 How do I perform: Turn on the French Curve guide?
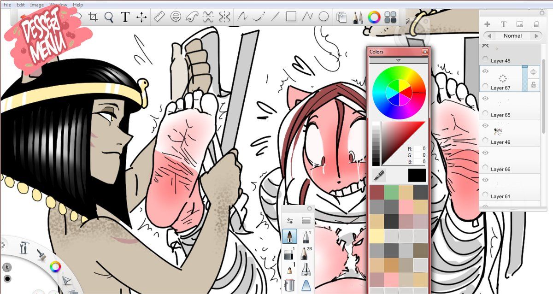(x=192, y=17)
